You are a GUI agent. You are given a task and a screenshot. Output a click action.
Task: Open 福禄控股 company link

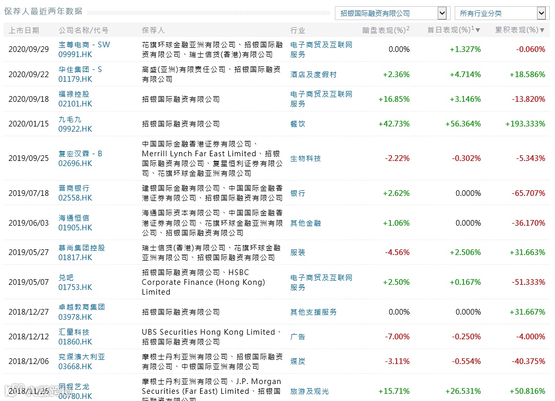[74, 94]
